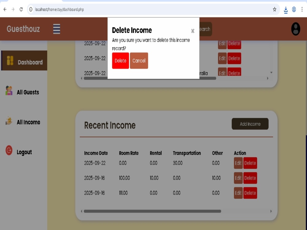This screenshot has height=230, width=307.
Task: Toggle the hamburger menu icon beside Guesthouz
Action: [x=56, y=29]
